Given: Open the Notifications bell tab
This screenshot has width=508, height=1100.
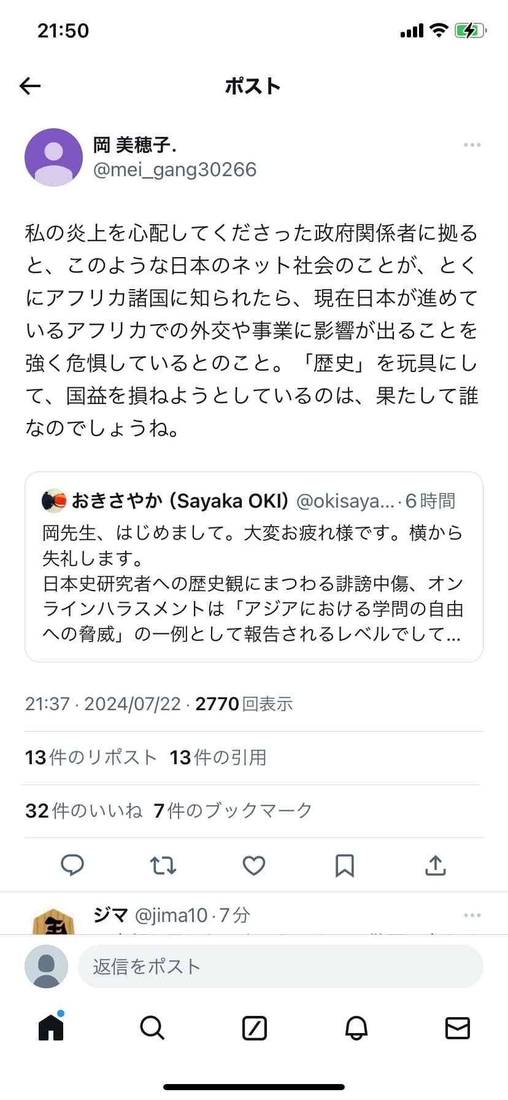Looking at the screenshot, I should pos(356,1027).
